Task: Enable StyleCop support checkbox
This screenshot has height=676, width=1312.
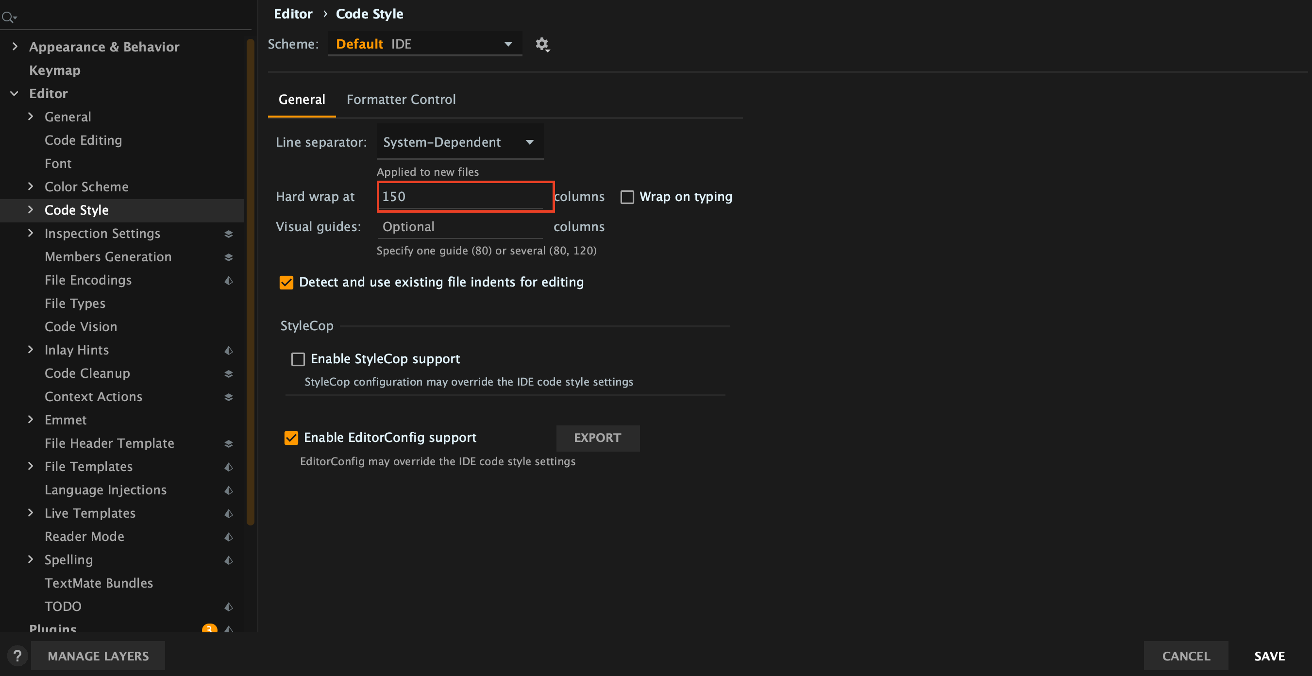Action: pos(298,360)
